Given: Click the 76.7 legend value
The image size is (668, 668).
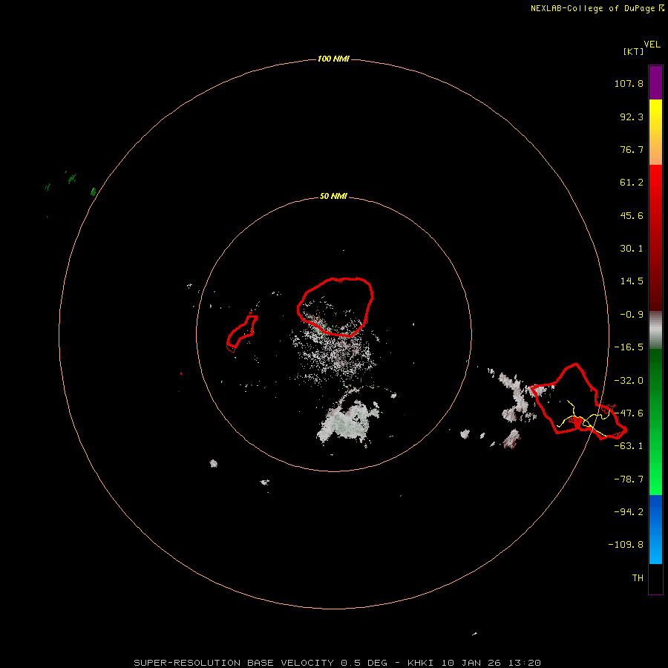Looking at the screenshot, I should [x=632, y=149].
